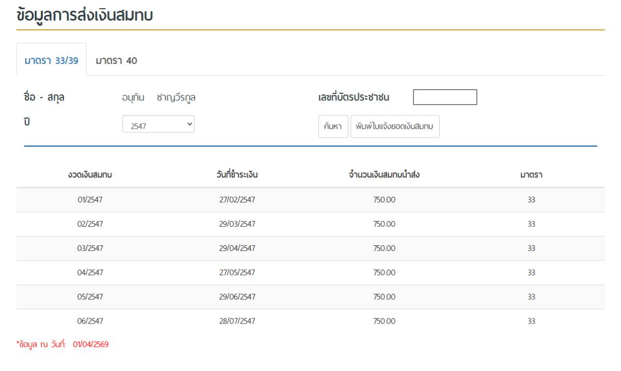Select the 02/2547 period cell
The height and width of the screenshot is (371, 621).
point(90,224)
